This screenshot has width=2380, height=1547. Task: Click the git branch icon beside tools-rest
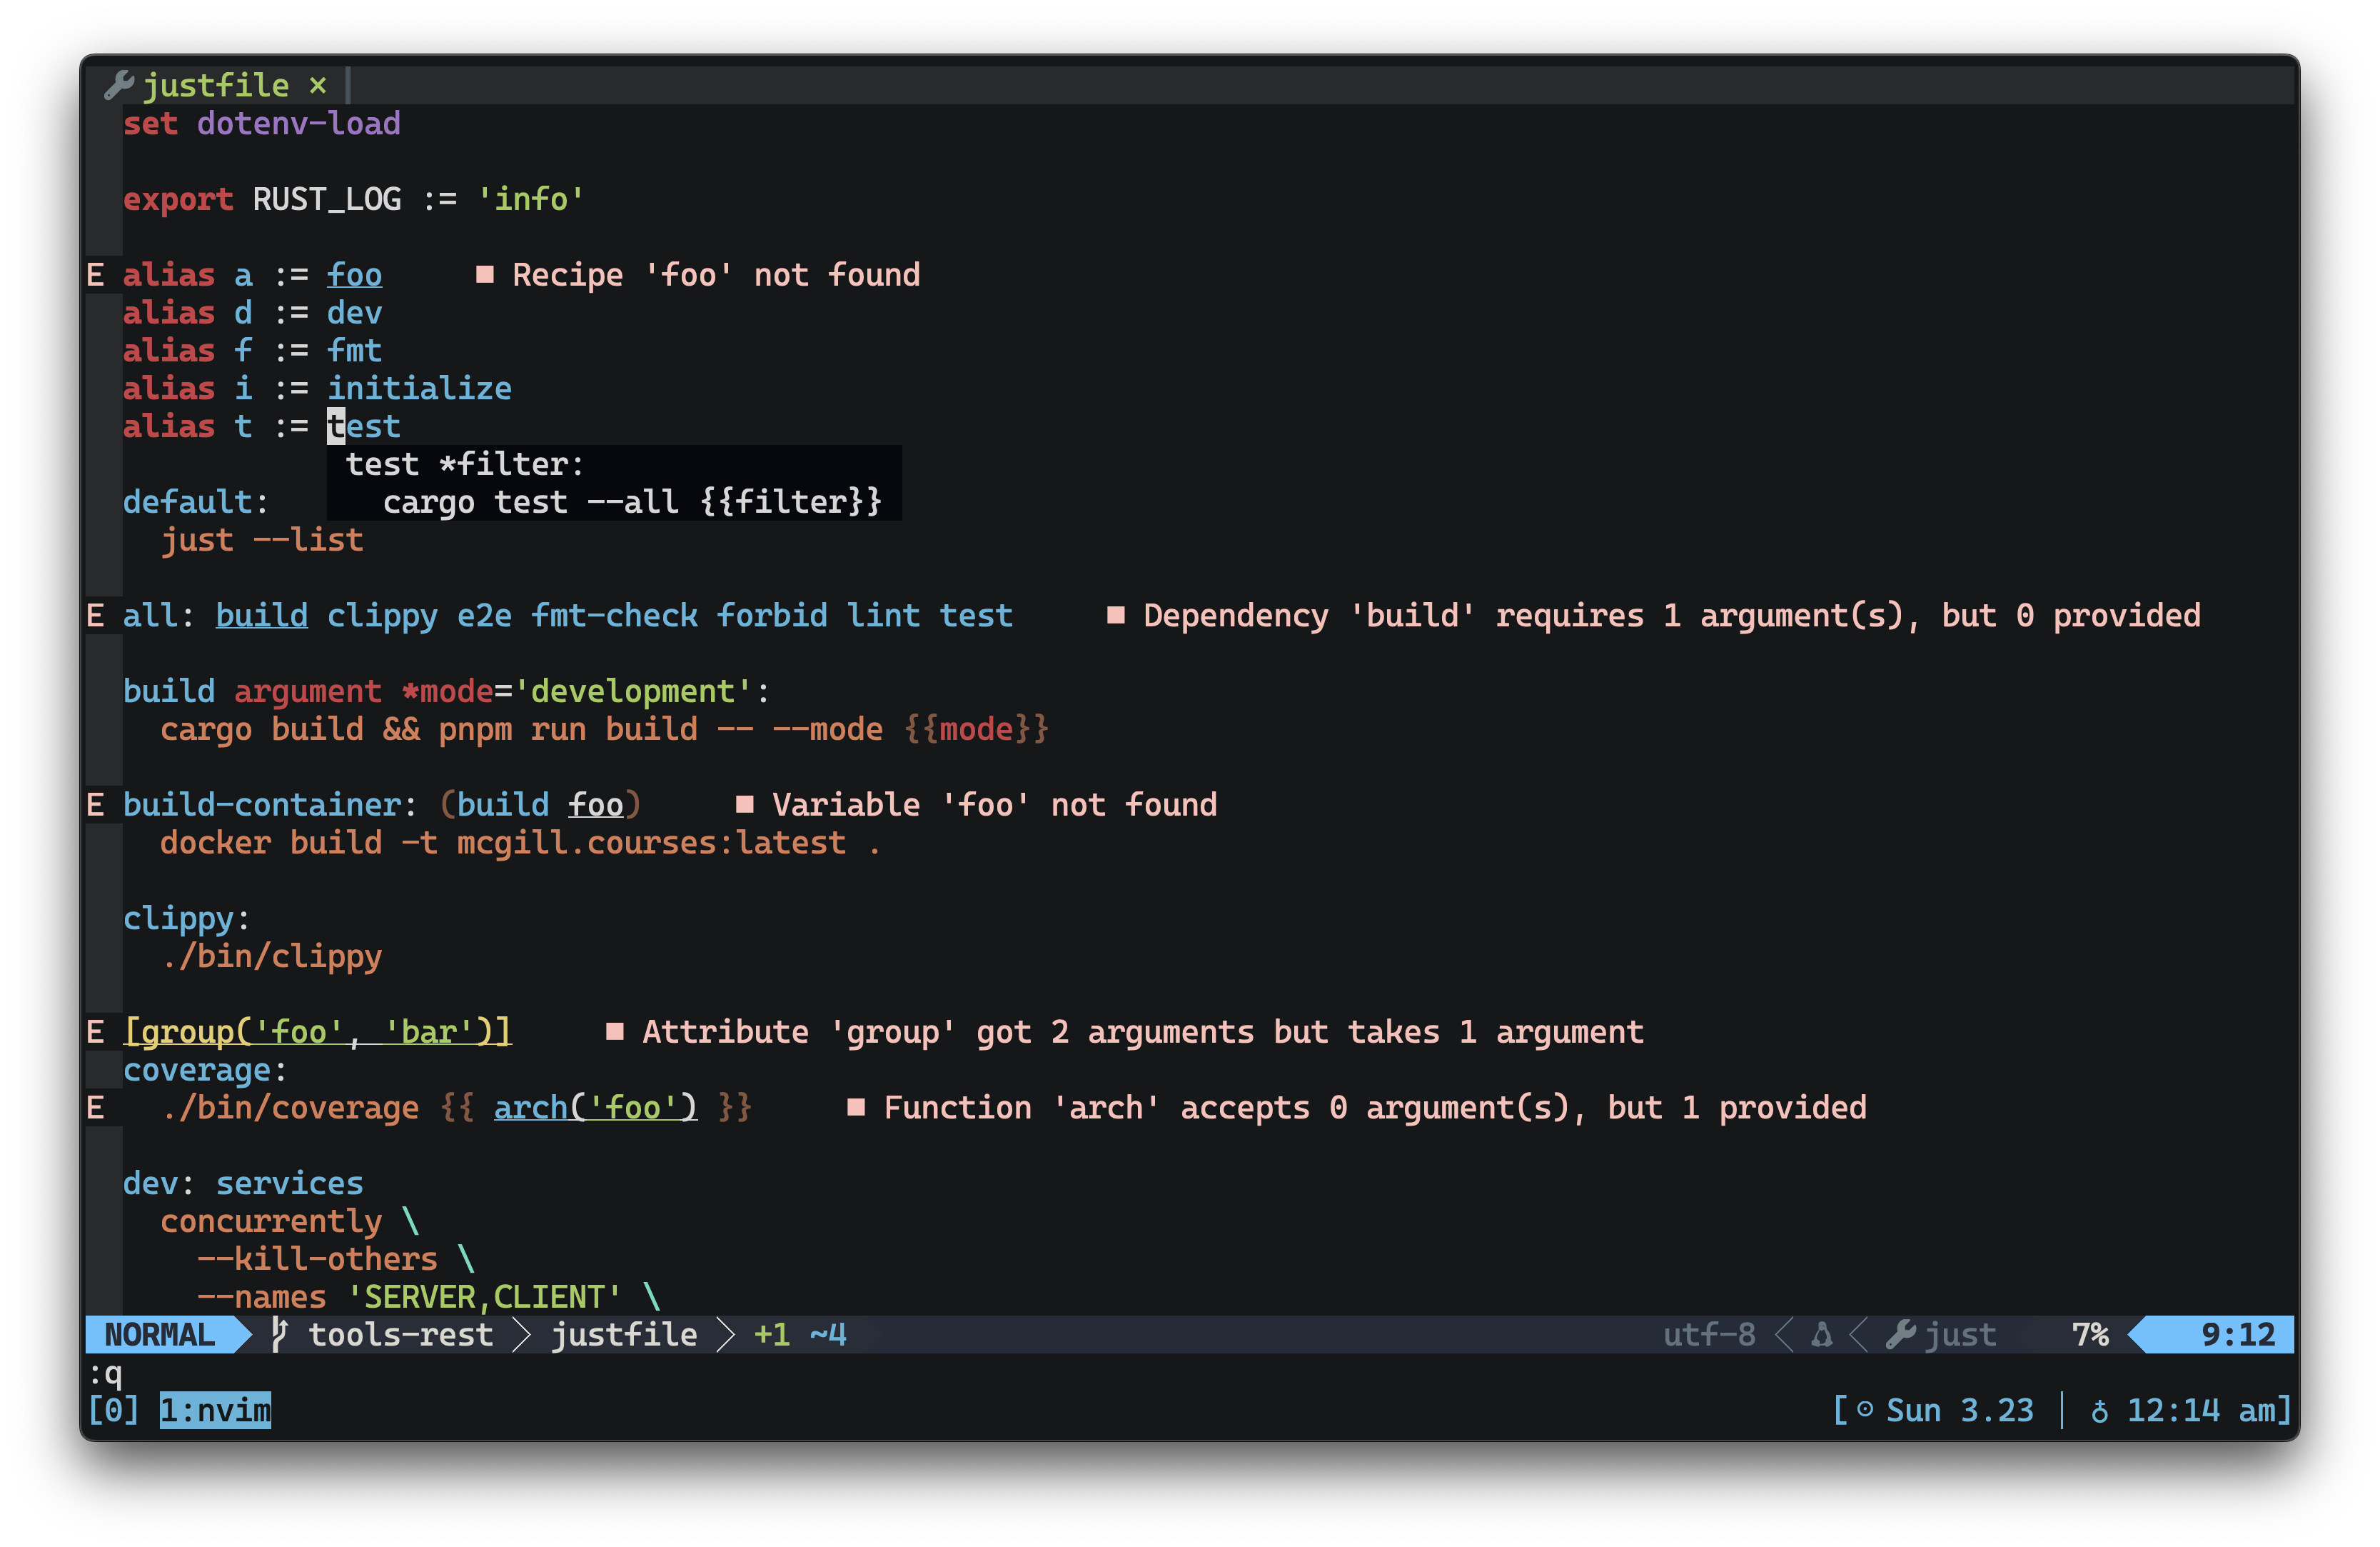(280, 1334)
